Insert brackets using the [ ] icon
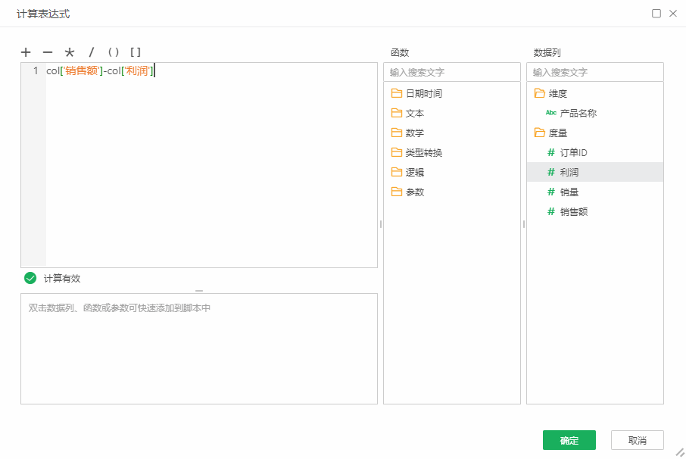The width and height of the screenshot is (686, 459). [x=136, y=52]
